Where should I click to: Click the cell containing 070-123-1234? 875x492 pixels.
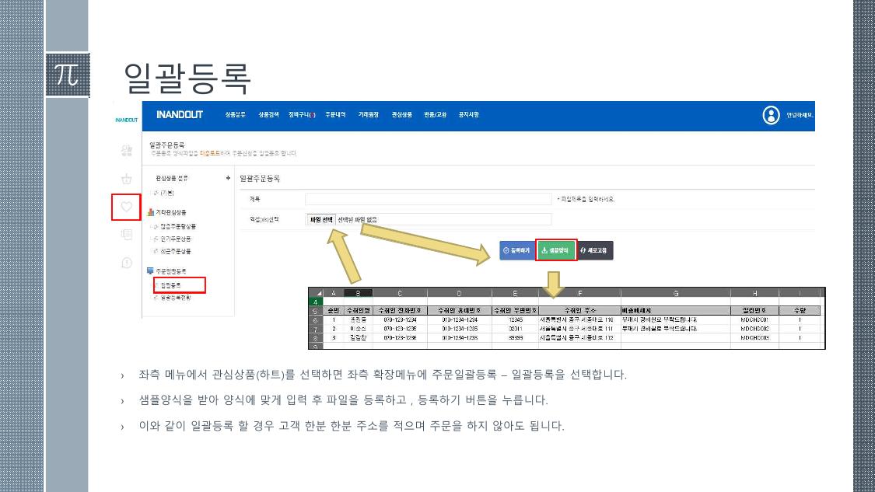[x=400, y=320]
